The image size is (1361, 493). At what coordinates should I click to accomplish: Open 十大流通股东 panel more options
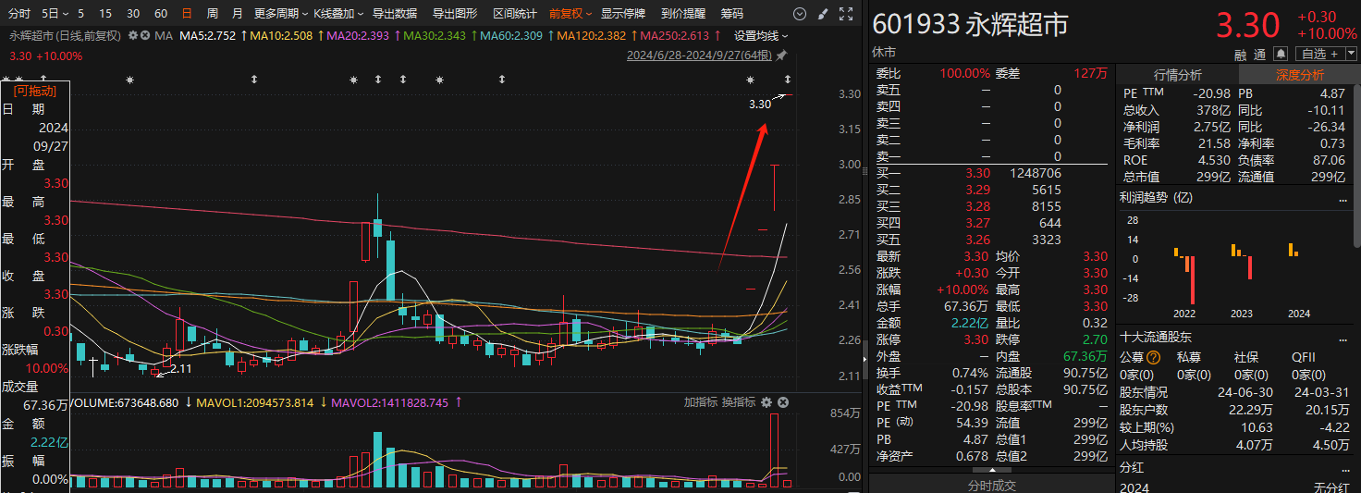click(1343, 339)
